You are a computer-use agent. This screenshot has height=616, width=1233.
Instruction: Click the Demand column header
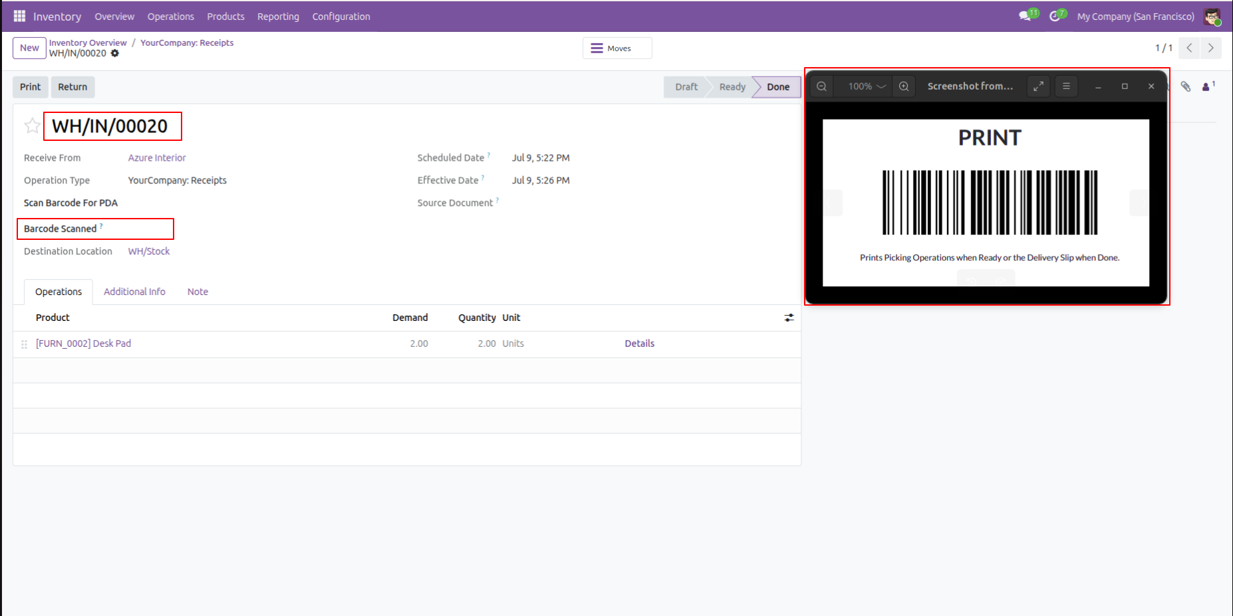click(x=410, y=318)
